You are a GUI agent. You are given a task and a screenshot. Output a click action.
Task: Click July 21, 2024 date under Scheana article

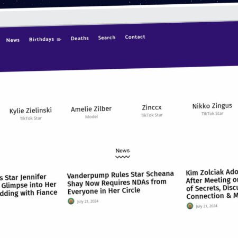(x=88, y=202)
